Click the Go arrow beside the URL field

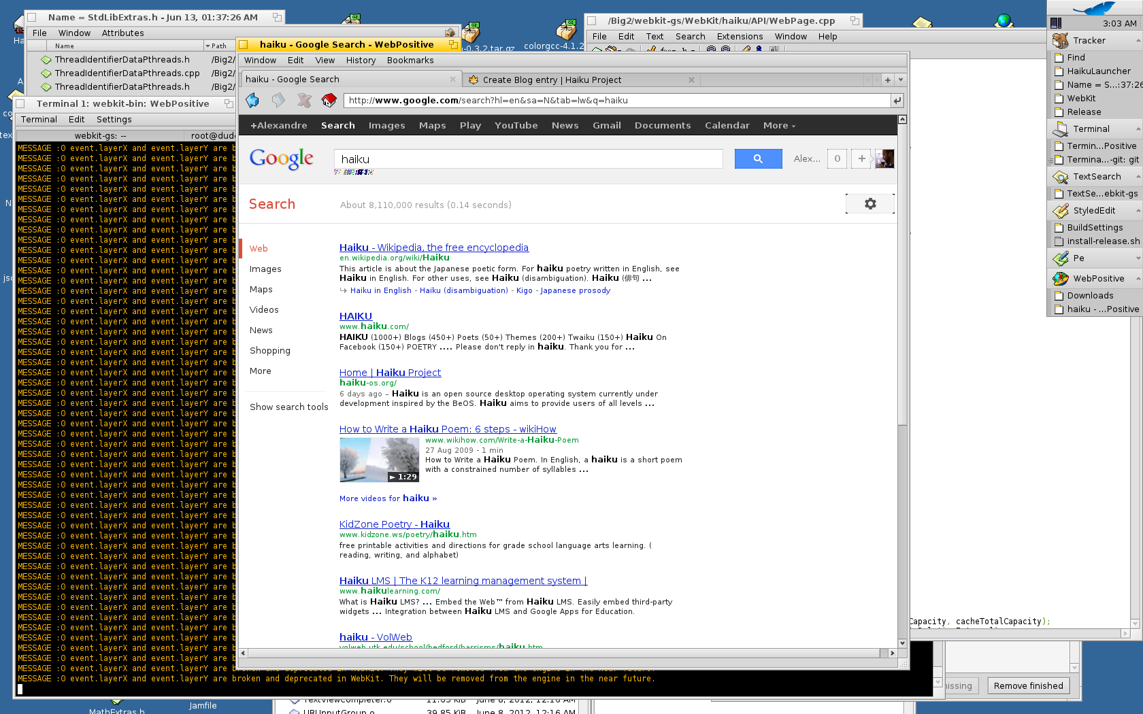coord(897,101)
